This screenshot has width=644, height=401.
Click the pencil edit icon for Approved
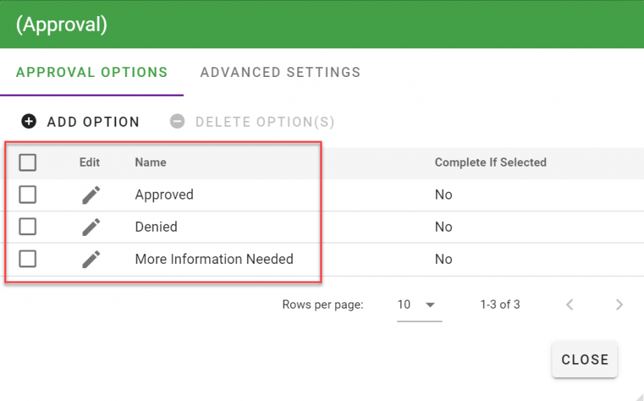pos(91,195)
